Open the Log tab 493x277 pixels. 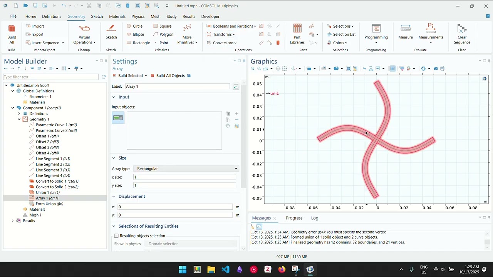coord(315,218)
